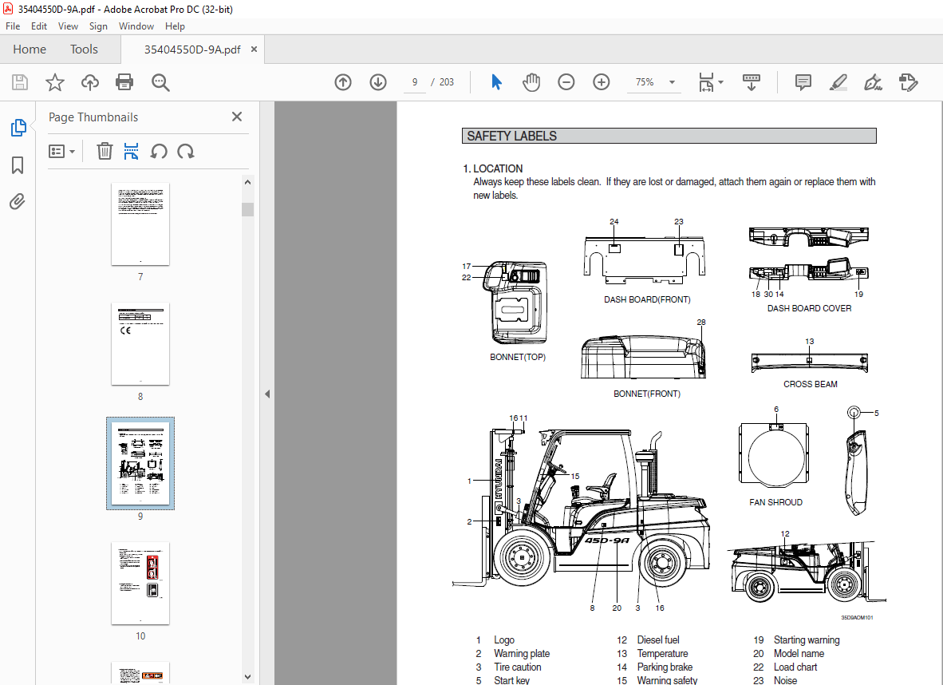Viewport: 943px width, 685px height.
Task: Collapse the navigation pane with arrow
Action: (267, 394)
